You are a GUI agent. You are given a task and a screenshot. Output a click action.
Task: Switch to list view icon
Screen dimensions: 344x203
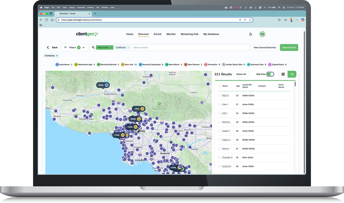pyautogui.click(x=292, y=74)
